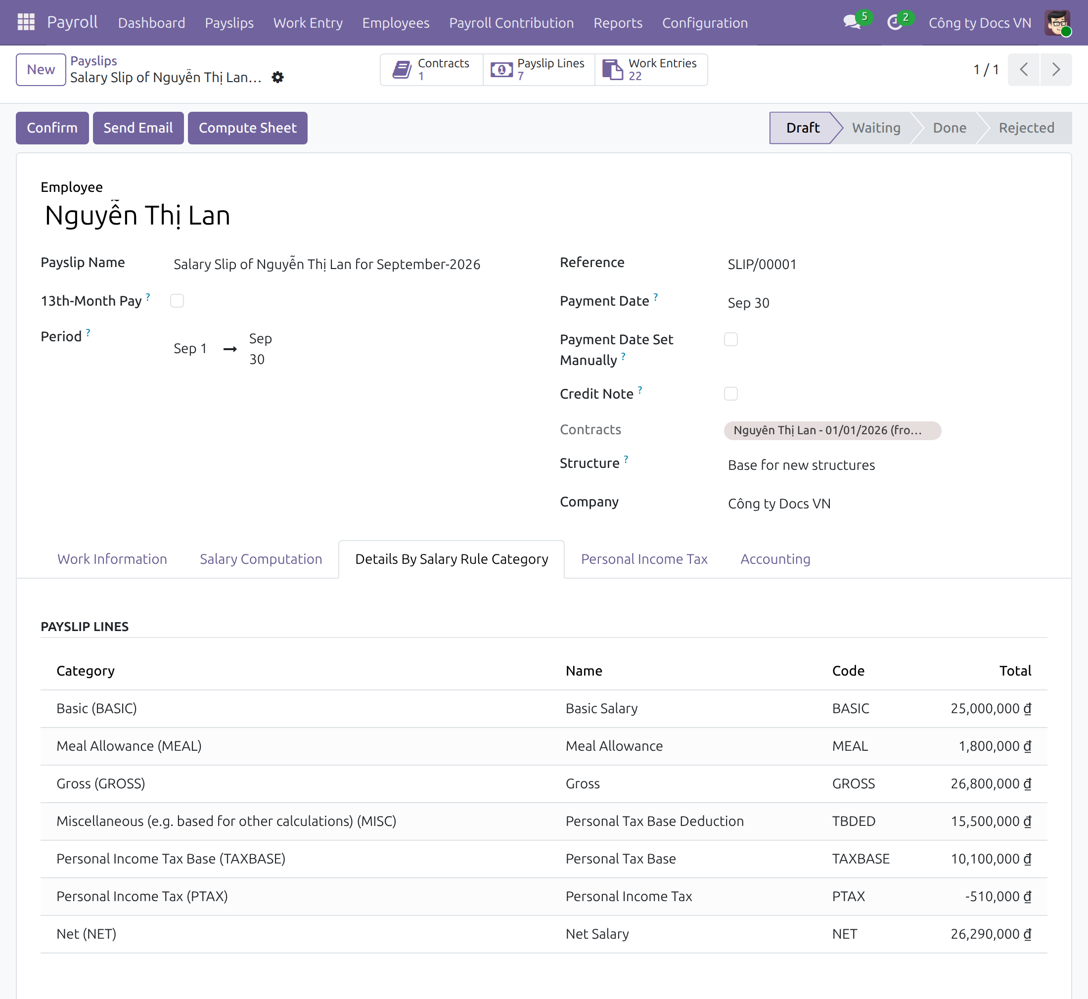Switch to Salary Computation tab
This screenshot has width=1088, height=999.
coord(261,558)
